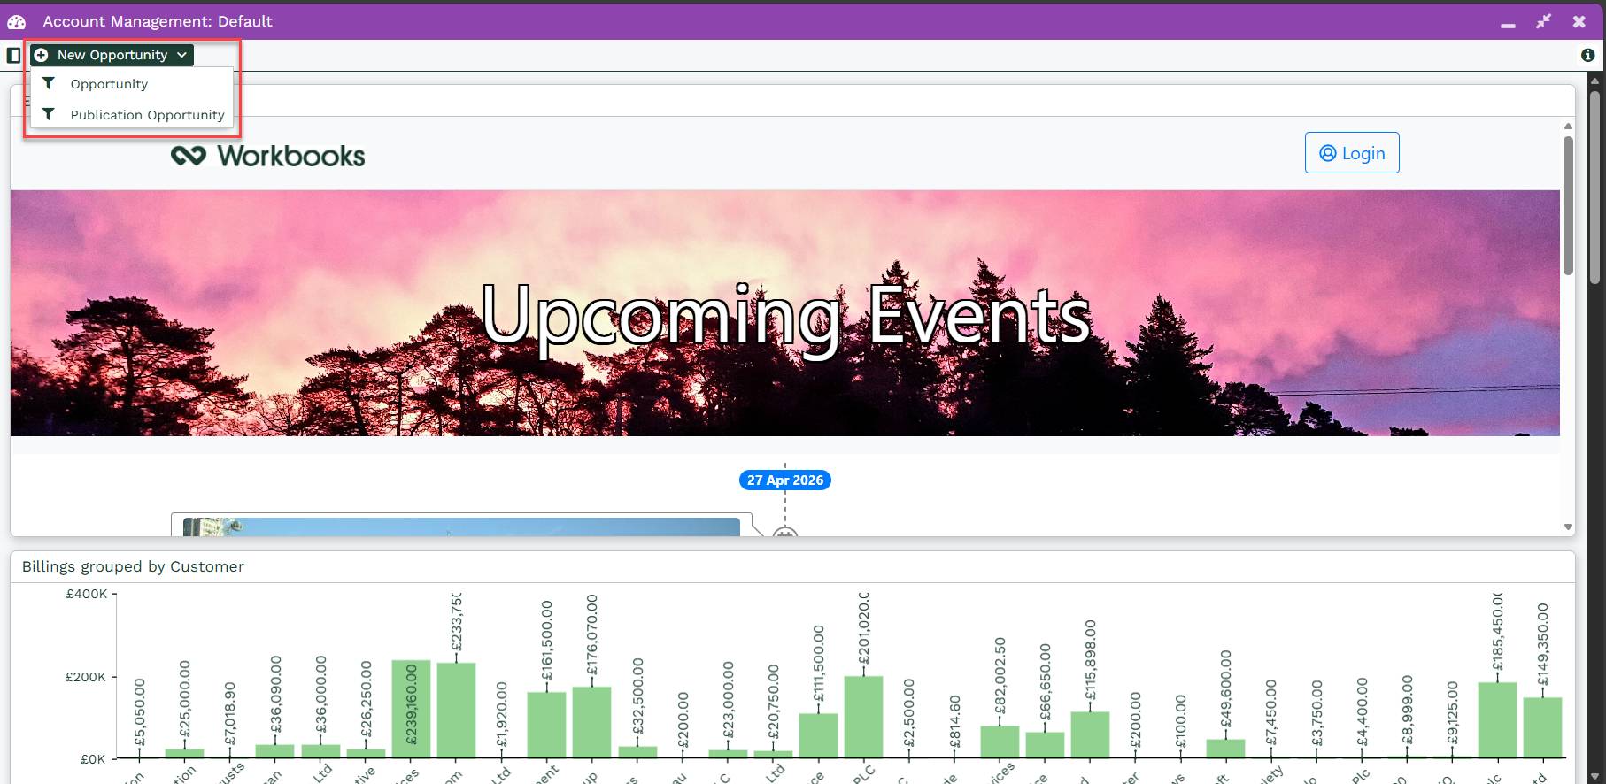Click the dashboard gauge icon in title bar
This screenshot has width=1606, height=784.
[x=17, y=21]
